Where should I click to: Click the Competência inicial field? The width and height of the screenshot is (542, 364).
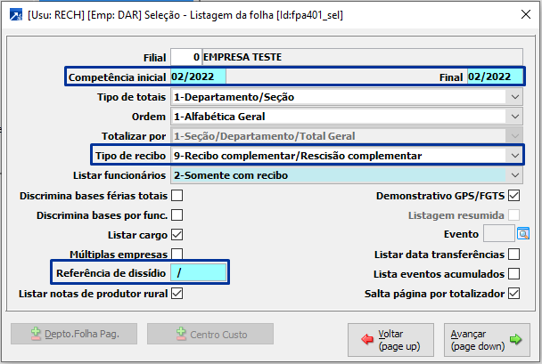pyautogui.click(x=199, y=77)
